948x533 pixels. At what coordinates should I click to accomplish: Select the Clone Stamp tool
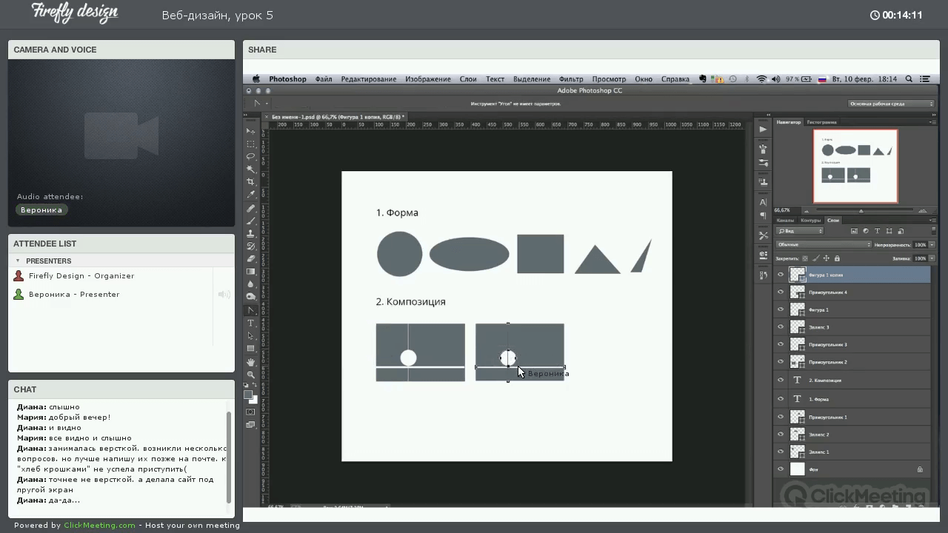pos(251,234)
